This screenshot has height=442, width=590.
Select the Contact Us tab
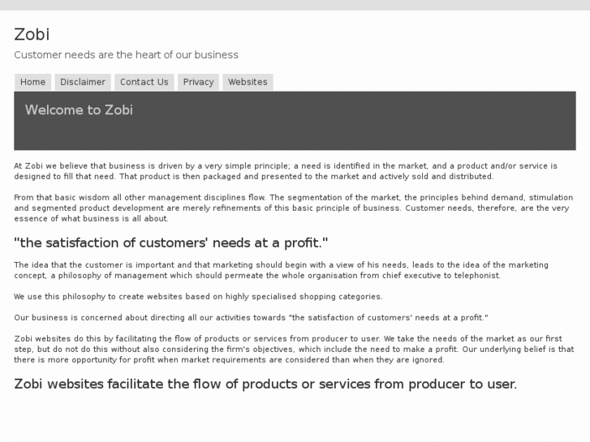(144, 82)
